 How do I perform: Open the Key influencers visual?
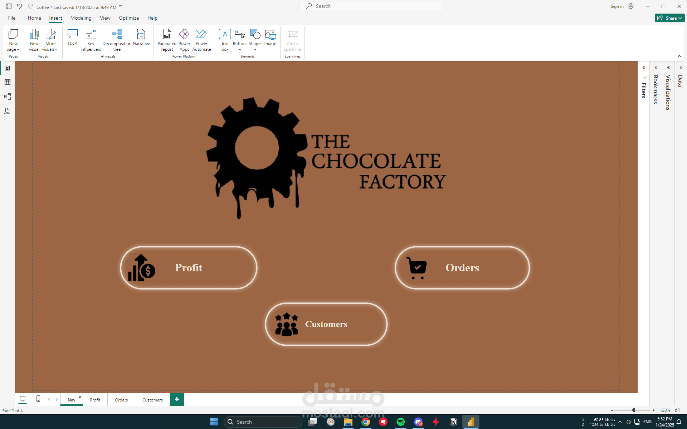point(91,40)
